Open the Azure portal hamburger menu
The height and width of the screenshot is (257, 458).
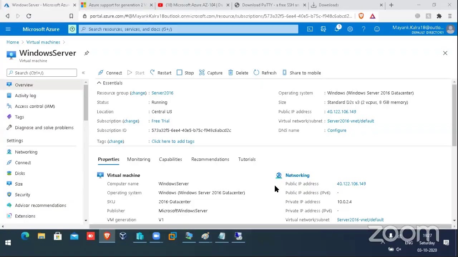tap(8, 29)
